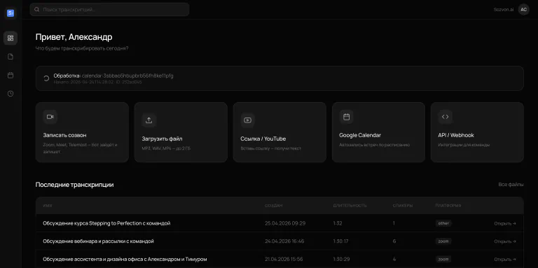Click the upload arrow icon on Загрузить файл
The image size is (538, 268).
(x=149, y=120)
